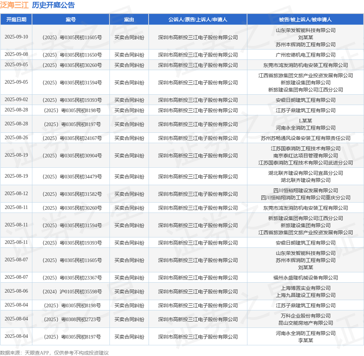Select date cell 2025-08-12
The height and width of the screenshot is (356, 364).
click(x=16, y=193)
